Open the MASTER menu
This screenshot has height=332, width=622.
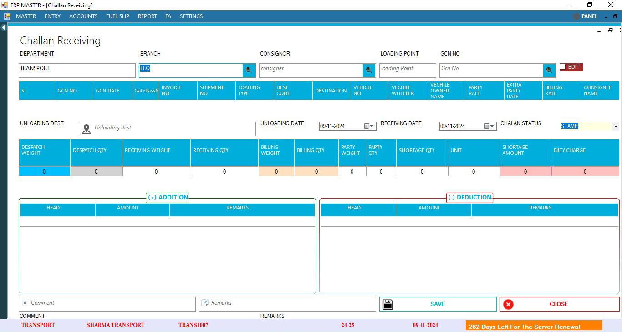[26, 16]
